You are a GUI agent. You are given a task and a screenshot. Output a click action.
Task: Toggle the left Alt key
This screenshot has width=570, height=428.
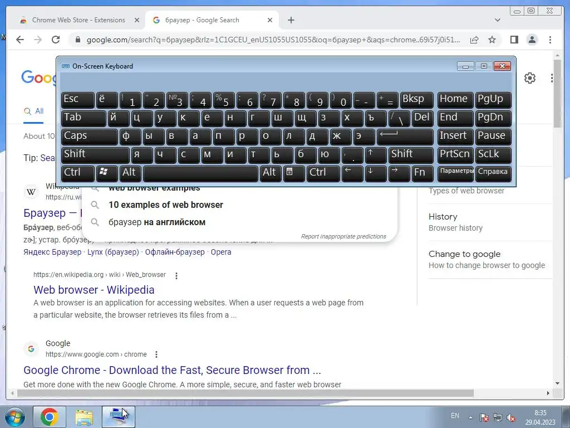click(130, 173)
